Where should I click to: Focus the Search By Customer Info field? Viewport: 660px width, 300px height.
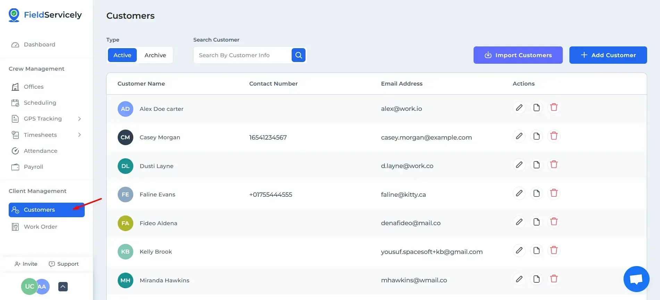coord(243,55)
